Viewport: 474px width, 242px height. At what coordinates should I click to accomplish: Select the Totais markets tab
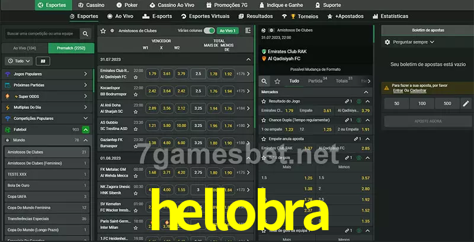[344, 81]
